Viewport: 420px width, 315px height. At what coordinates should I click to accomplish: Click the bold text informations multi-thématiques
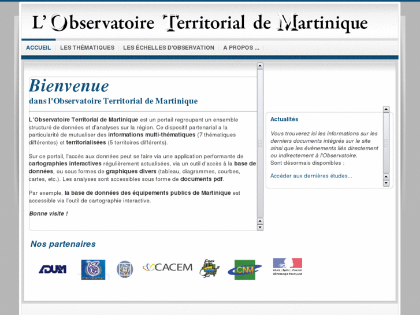point(151,135)
